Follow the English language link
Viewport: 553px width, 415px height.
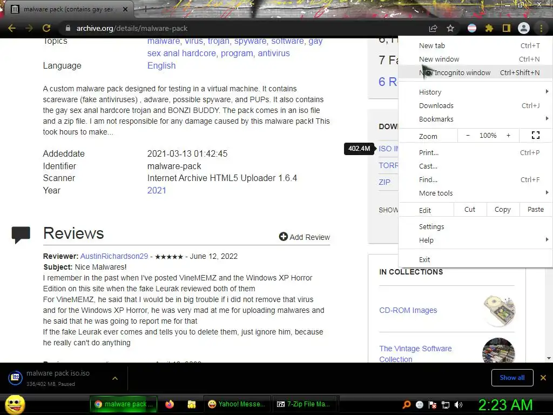pos(161,65)
